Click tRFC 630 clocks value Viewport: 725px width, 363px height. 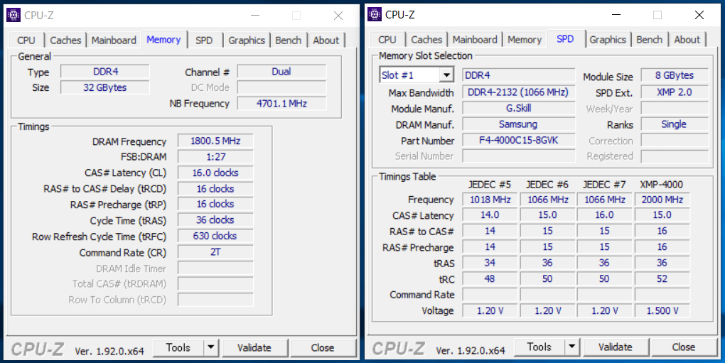(x=215, y=236)
